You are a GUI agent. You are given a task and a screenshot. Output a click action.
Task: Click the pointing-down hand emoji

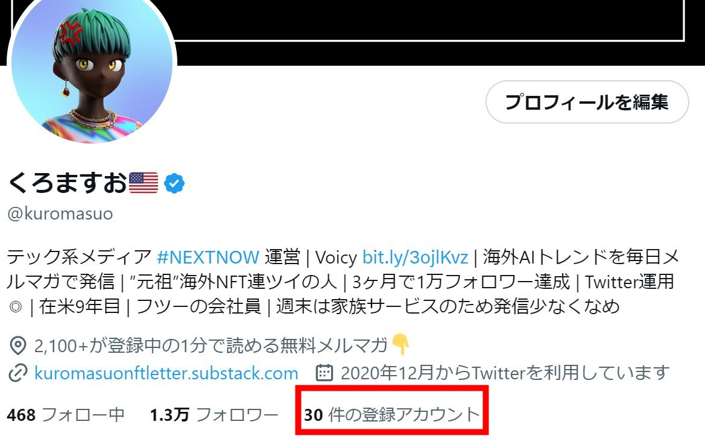pos(400,344)
